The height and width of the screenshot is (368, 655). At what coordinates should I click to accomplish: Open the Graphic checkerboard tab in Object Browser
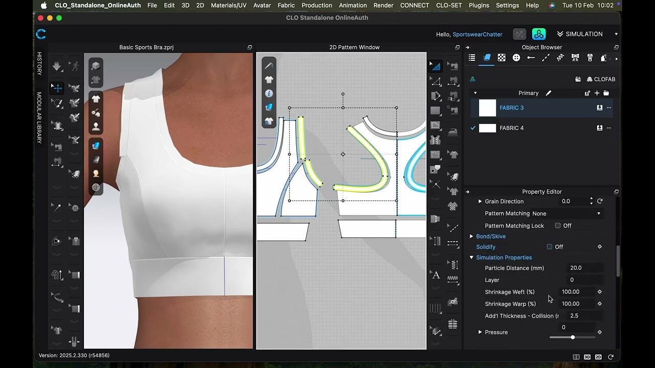501,58
